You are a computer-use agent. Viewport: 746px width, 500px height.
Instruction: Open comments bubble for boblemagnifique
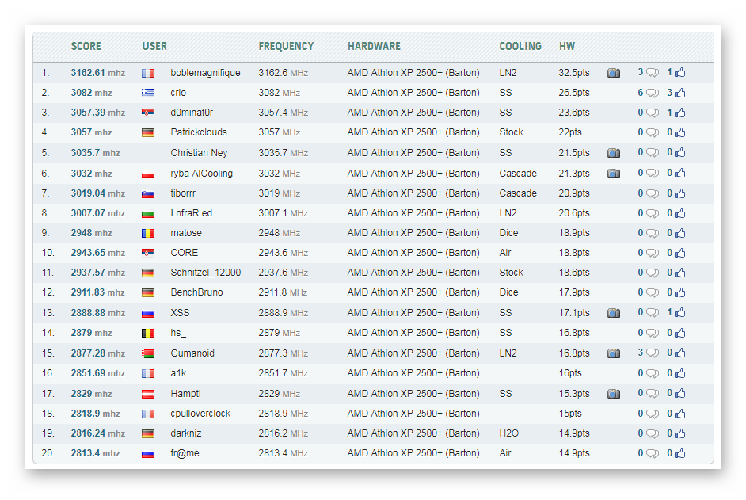pos(653,73)
